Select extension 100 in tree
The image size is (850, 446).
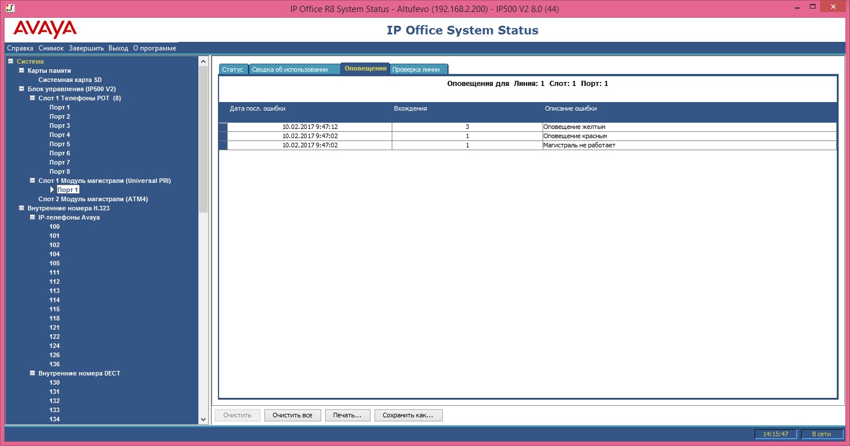[54, 226]
